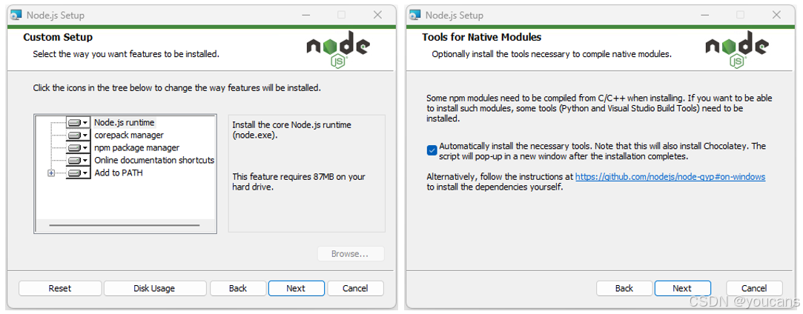The width and height of the screenshot is (803, 314).
Task: Close the Custom Setup window
Action: coord(377,15)
